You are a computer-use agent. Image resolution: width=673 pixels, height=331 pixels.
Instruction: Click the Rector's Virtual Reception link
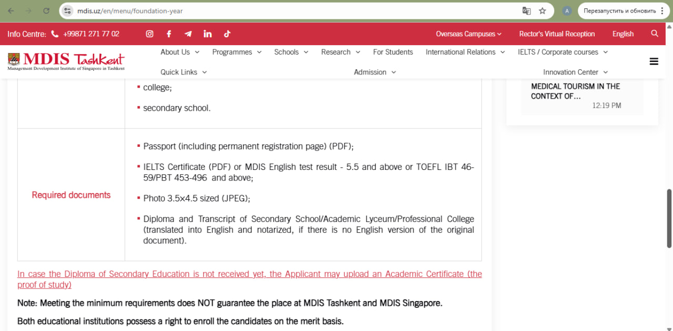[x=557, y=34]
